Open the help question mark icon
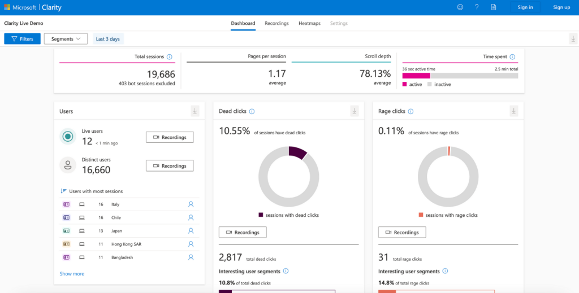This screenshot has width=579, height=293. (477, 7)
